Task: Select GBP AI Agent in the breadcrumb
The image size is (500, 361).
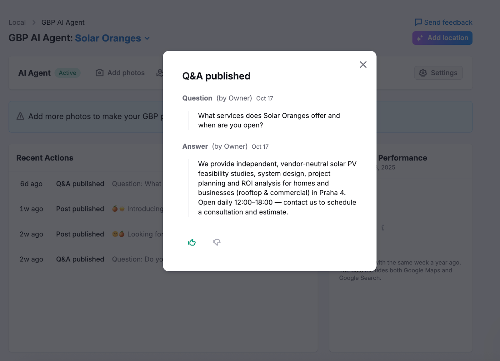Action: coord(62,22)
